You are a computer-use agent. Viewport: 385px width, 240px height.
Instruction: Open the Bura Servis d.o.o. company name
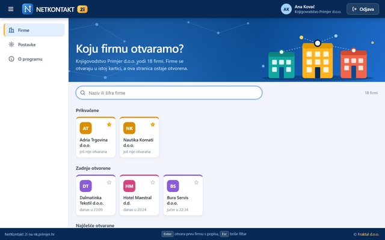coord(177,200)
